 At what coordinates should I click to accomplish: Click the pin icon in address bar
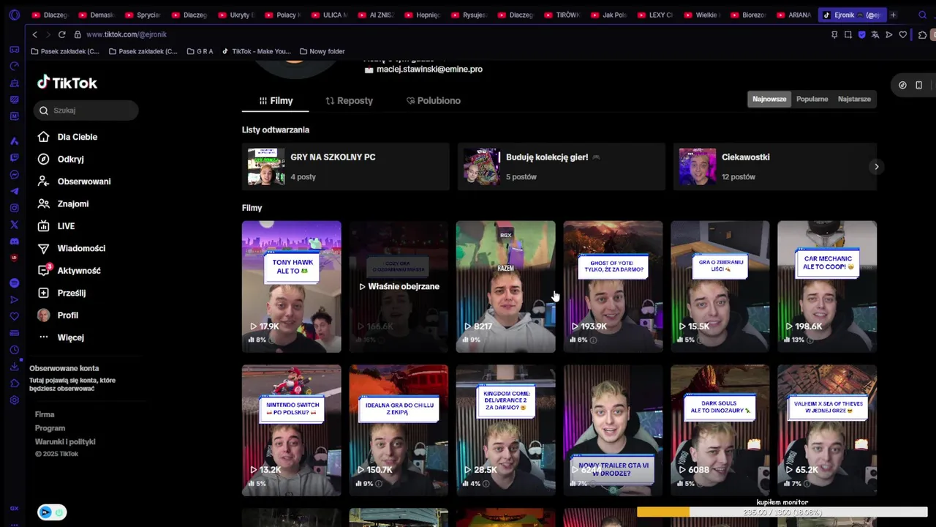point(834,34)
